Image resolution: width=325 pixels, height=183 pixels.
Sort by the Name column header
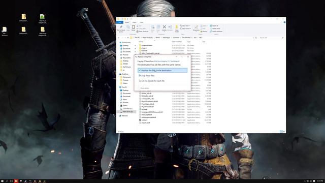(x=141, y=42)
